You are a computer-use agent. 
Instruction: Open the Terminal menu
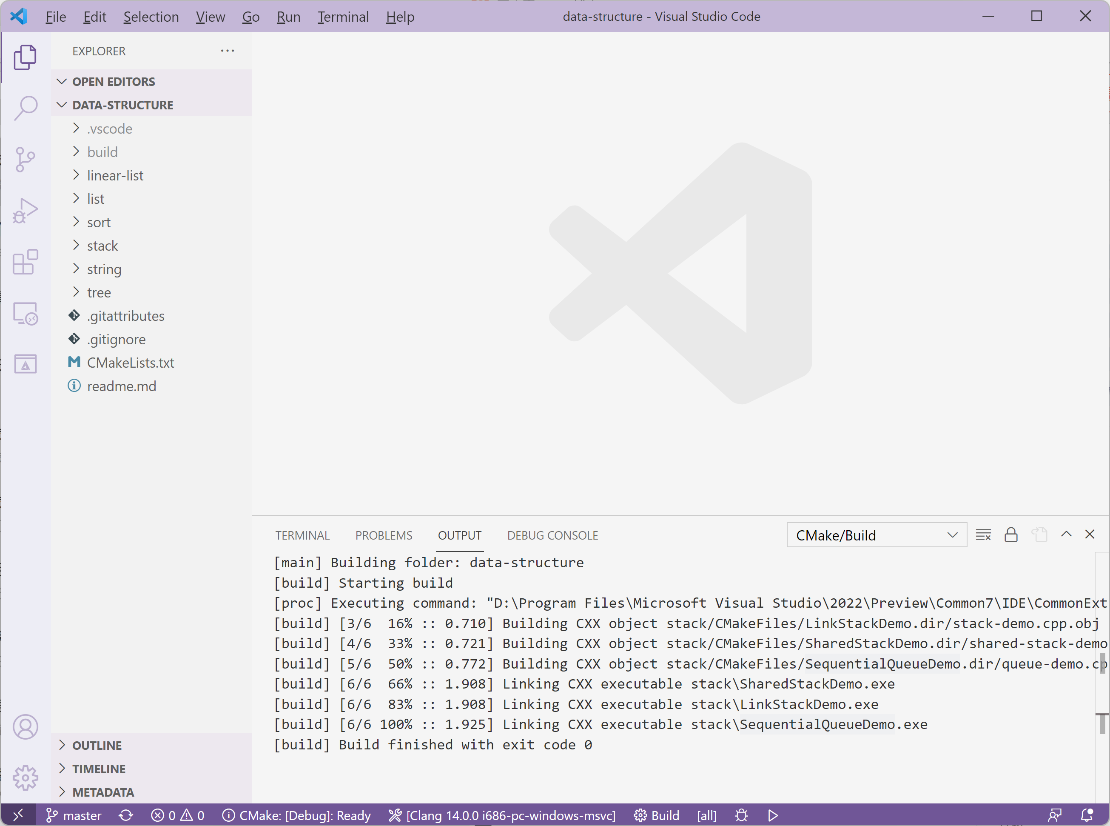(343, 17)
